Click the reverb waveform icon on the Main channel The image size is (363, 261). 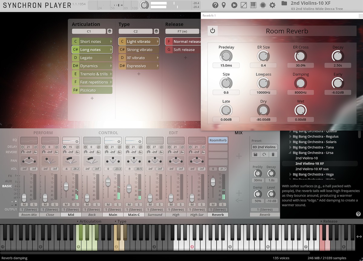coord(119,152)
